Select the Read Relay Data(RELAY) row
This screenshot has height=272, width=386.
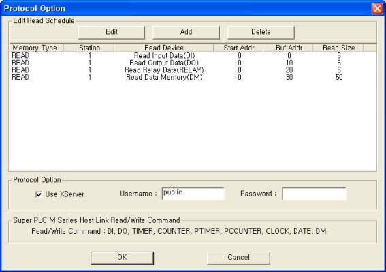pyautogui.click(x=193, y=70)
